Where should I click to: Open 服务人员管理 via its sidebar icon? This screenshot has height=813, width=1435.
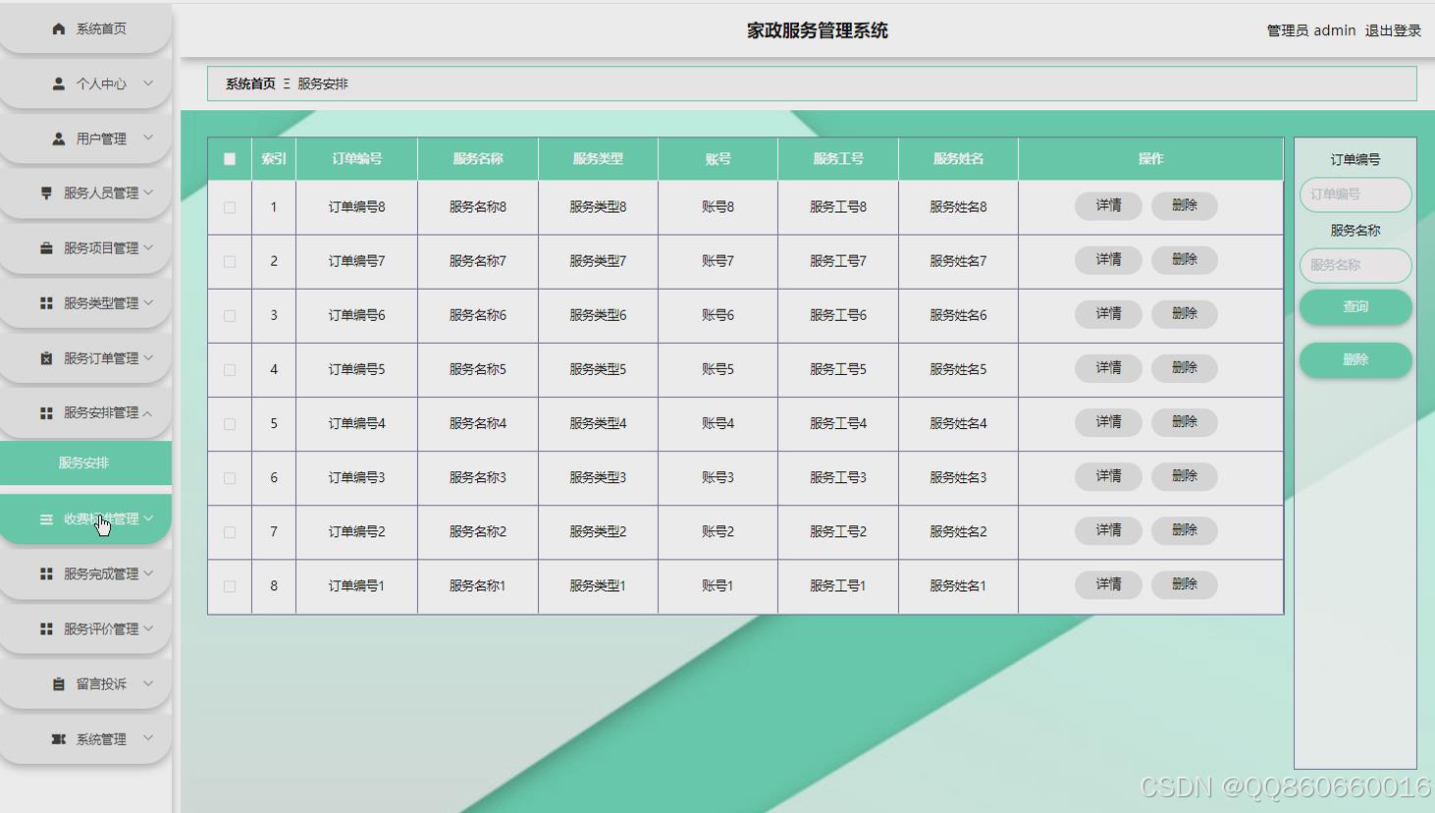point(44,193)
